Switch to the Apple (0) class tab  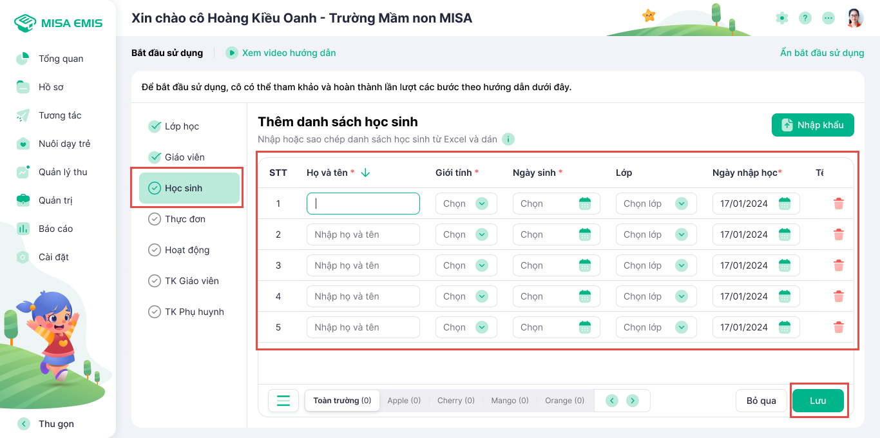pos(404,401)
